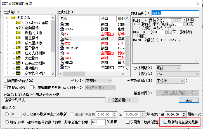
Task: Collapse the 技术指标 tree node
Action: 8,18
